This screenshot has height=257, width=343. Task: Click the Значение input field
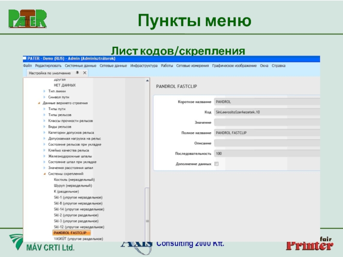point(267,123)
